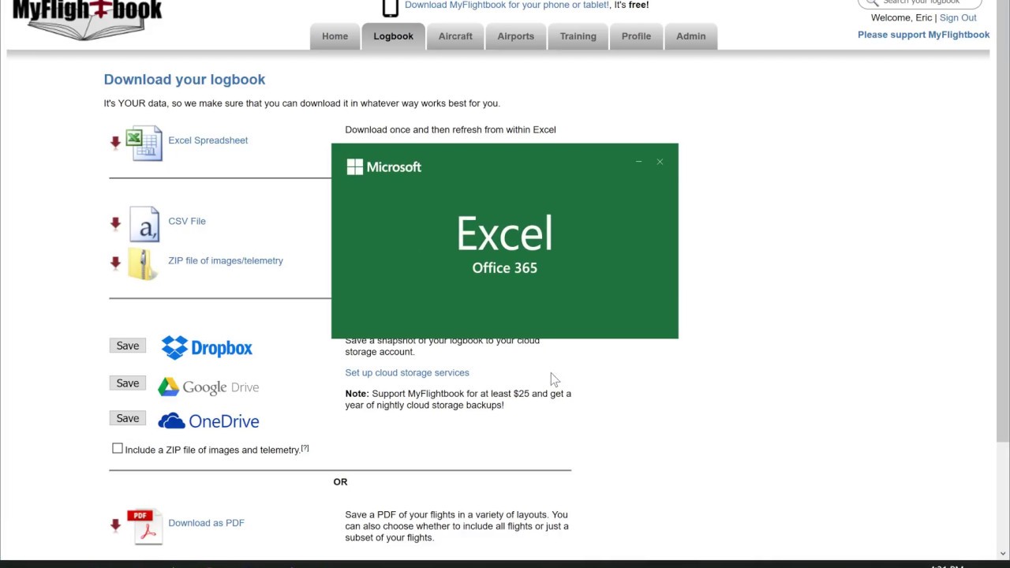Close the Excel splash screen

pyautogui.click(x=660, y=162)
